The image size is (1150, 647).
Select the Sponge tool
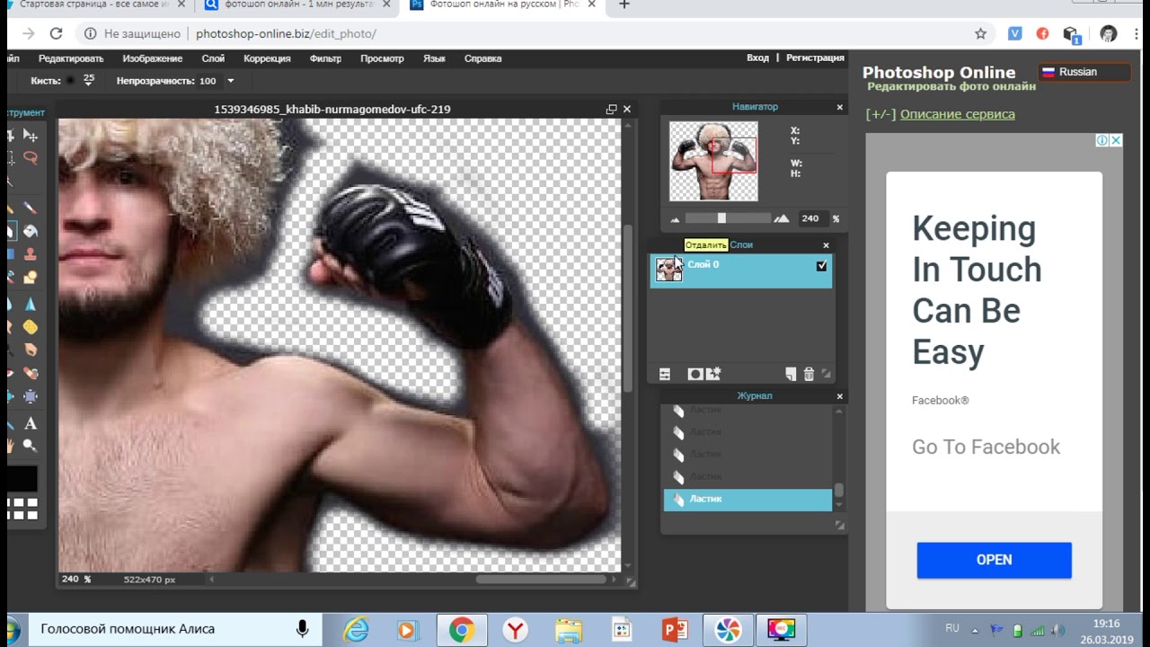click(x=30, y=327)
